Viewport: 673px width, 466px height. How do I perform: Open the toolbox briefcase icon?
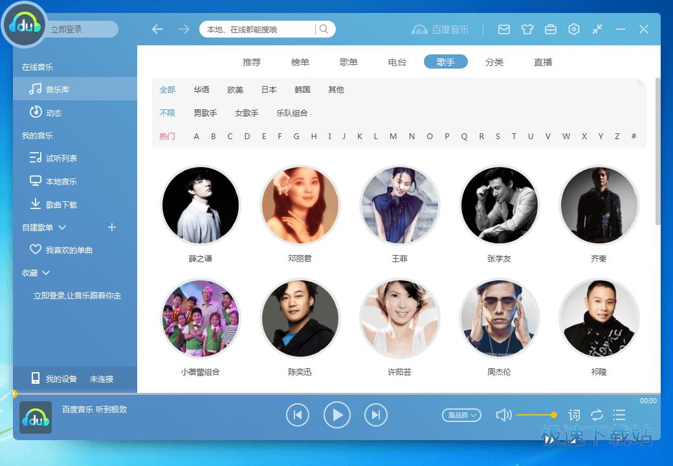551,29
